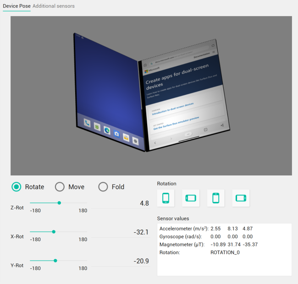This screenshot has height=284, width=298.
Task: Click accelerometer value 8.13
Action: pyautogui.click(x=232, y=229)
